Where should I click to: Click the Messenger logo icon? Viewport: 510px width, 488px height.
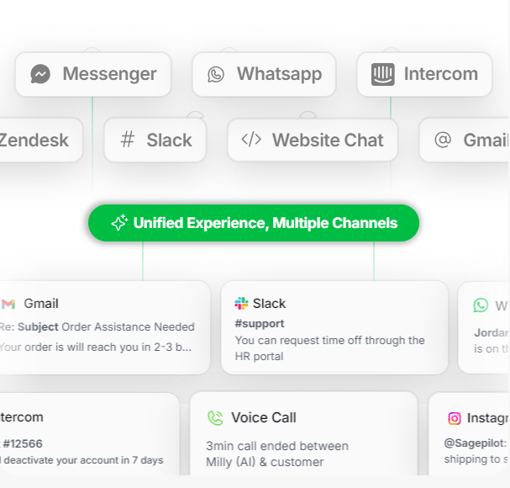click(x=40, y=74)
